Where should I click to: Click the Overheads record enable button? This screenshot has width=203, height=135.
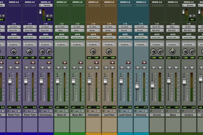(49, 62)
